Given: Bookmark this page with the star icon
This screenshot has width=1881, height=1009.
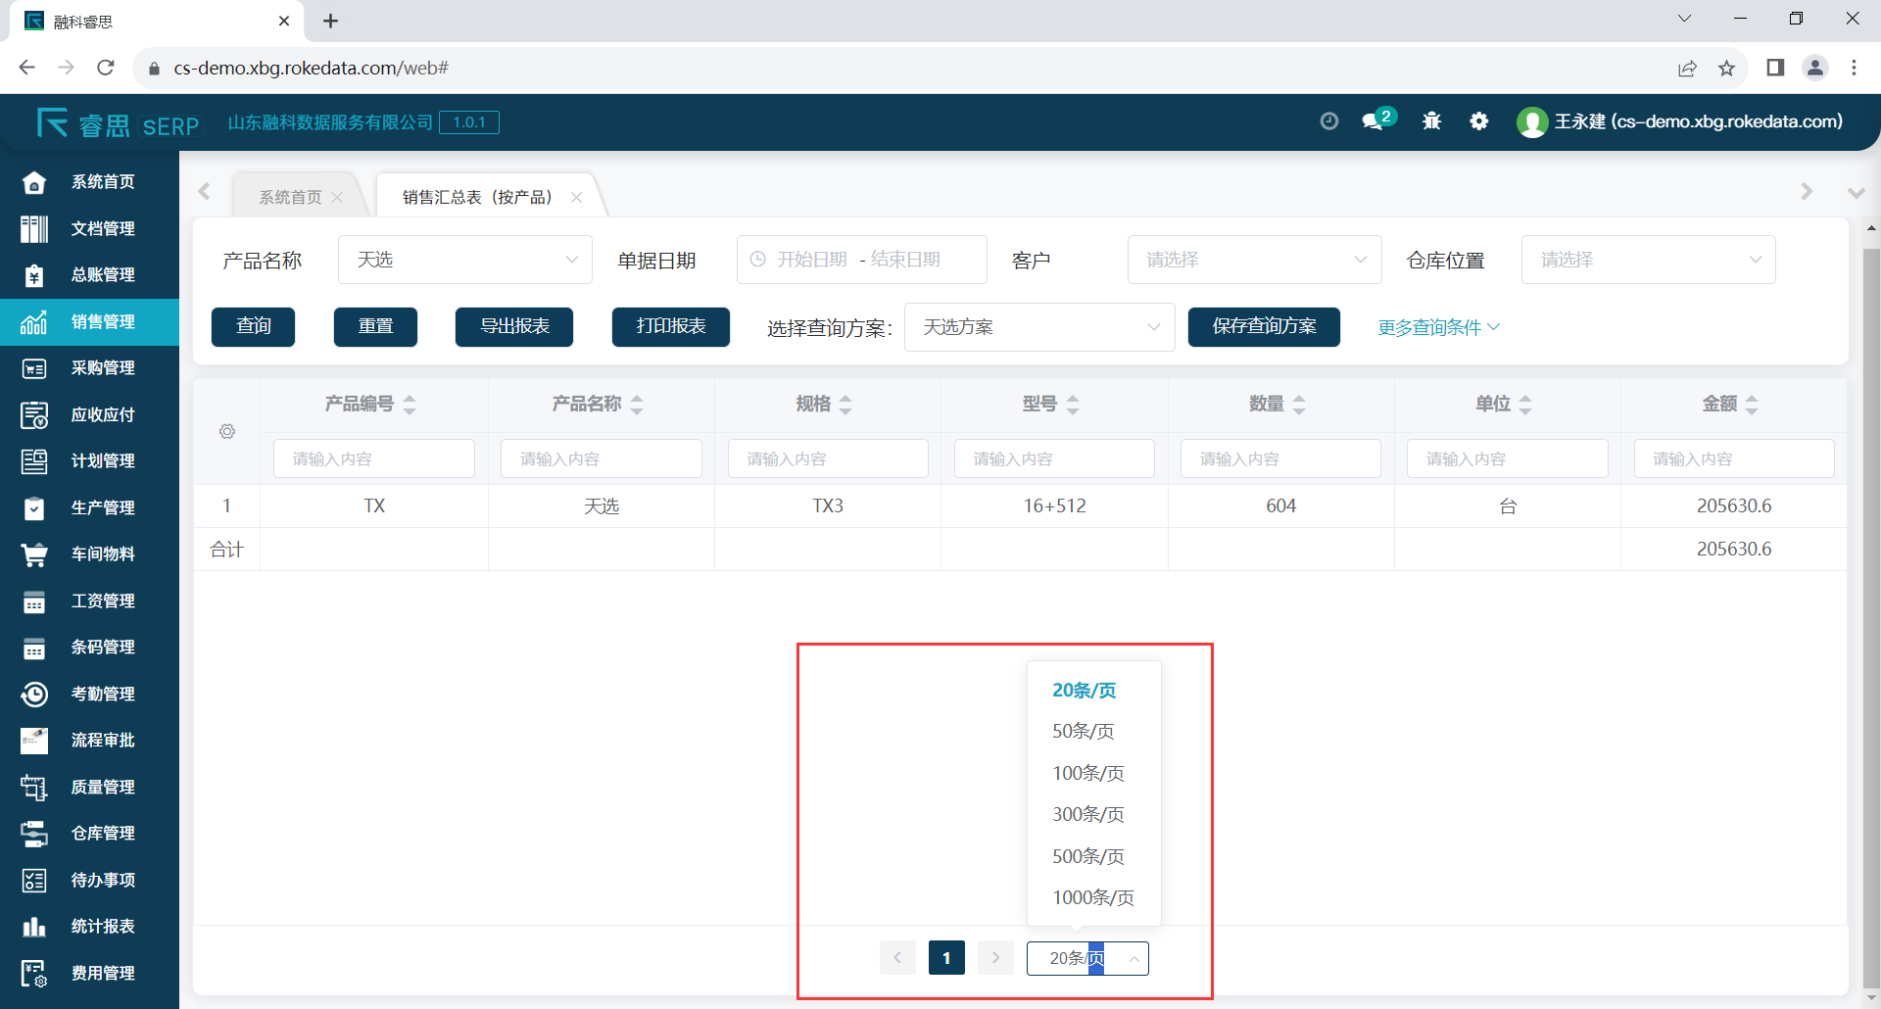Looking at the screenshot, I should 1726,68.
